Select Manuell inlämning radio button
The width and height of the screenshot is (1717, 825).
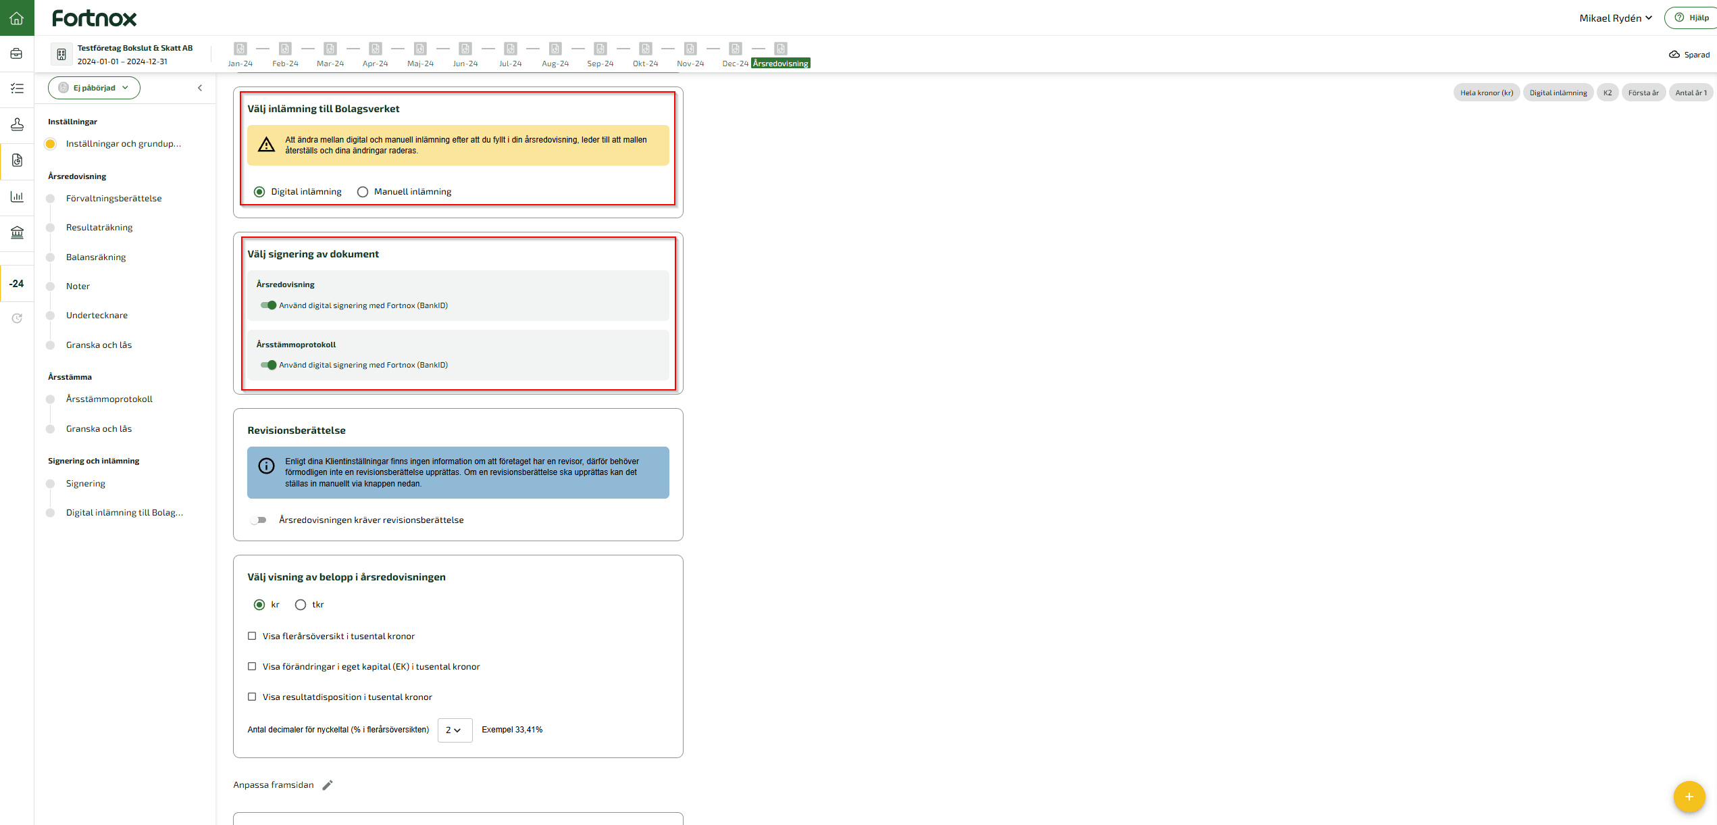click(363, 192)
